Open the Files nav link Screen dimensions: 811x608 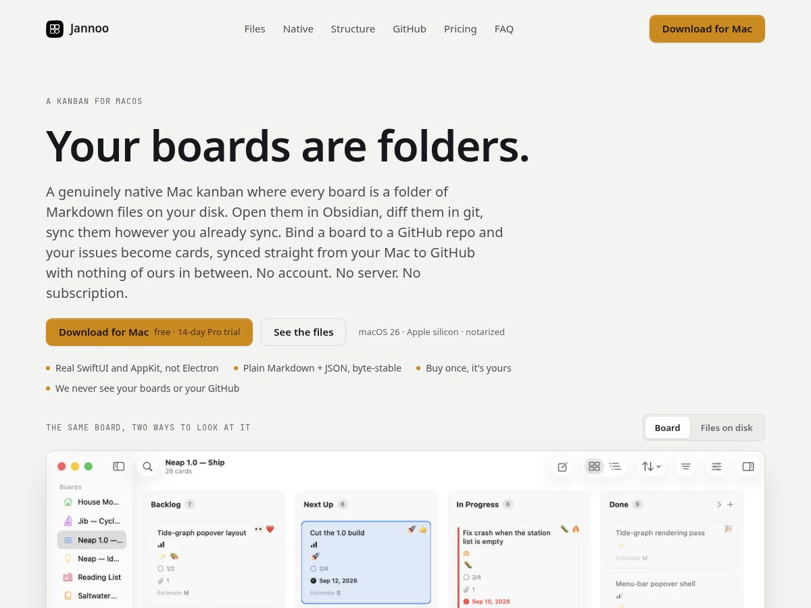click(x=255, y=29)
